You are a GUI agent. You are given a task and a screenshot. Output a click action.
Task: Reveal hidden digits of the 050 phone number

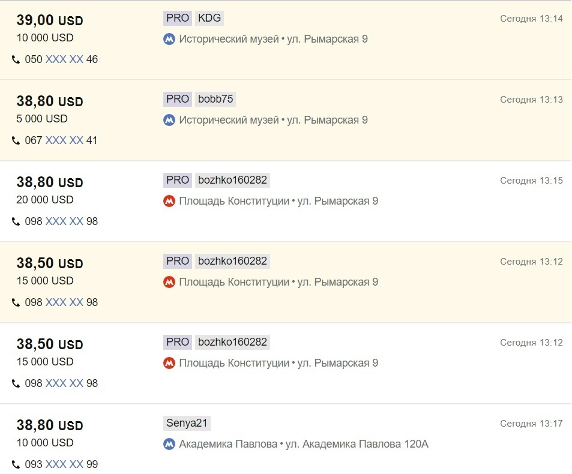pos(64,59)
